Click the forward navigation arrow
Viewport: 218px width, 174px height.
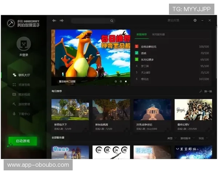click(x=61, y=21)
